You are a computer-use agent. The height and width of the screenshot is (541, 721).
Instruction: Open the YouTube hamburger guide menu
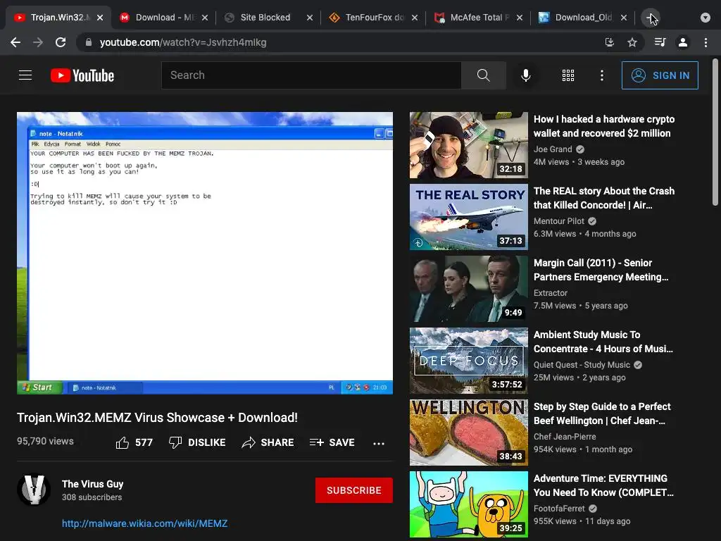25,75
